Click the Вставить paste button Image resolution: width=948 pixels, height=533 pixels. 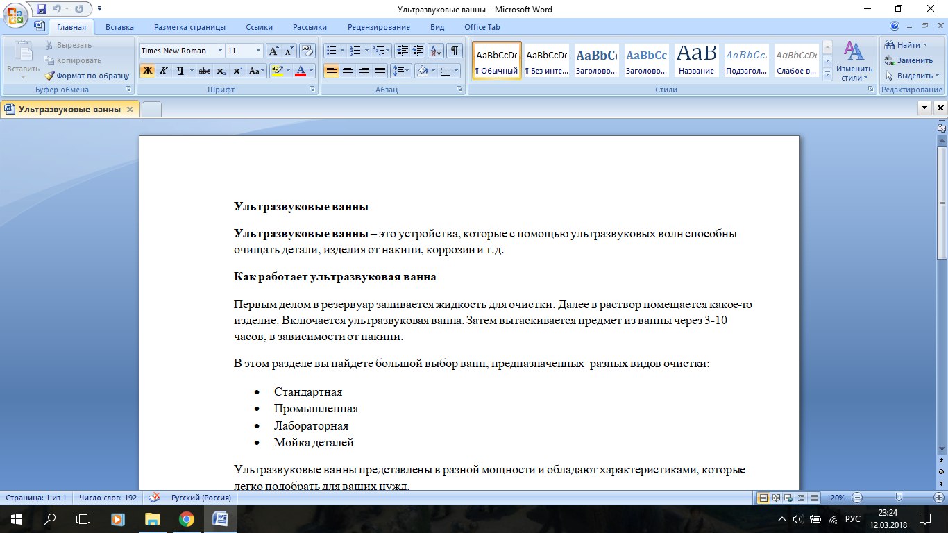24,60
